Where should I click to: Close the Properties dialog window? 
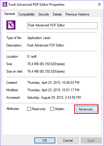point(99,4)
